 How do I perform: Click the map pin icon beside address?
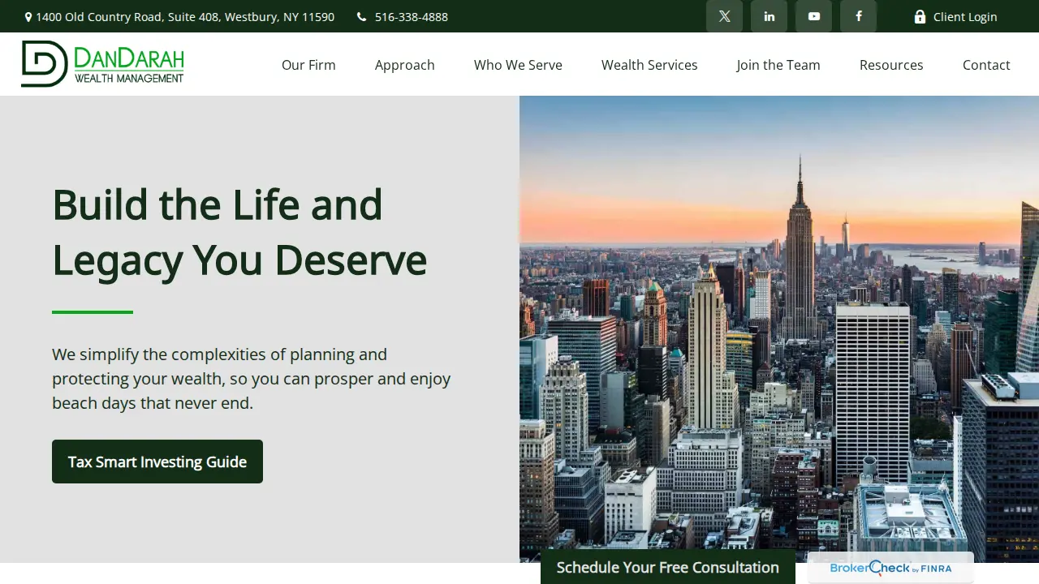(28, 16)
